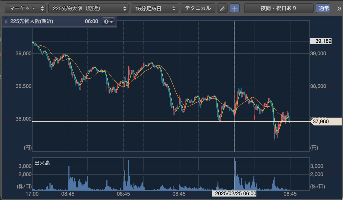This screenshot has width=343, height=200.
Task: Select the 通常 display mode
Action: pyautogui.click(x=322, y=8)
